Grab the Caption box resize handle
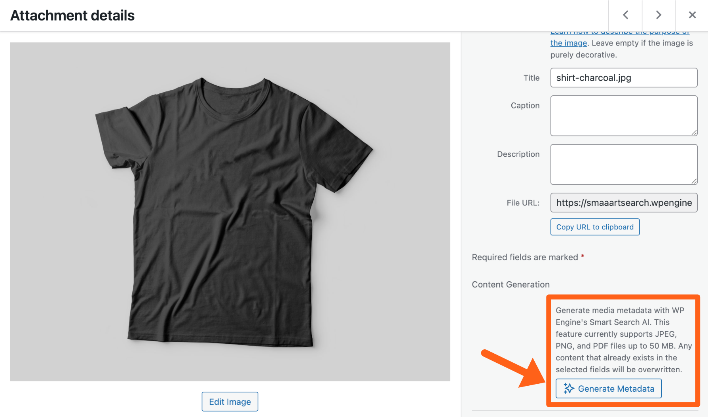708x417 pixels. 694,133
